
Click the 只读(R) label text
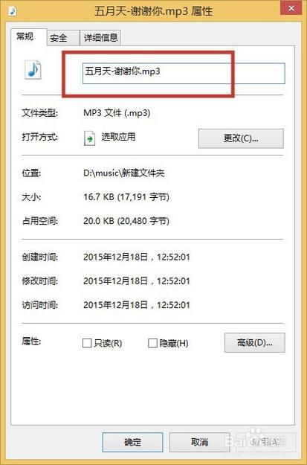click(x=108, y=343)
